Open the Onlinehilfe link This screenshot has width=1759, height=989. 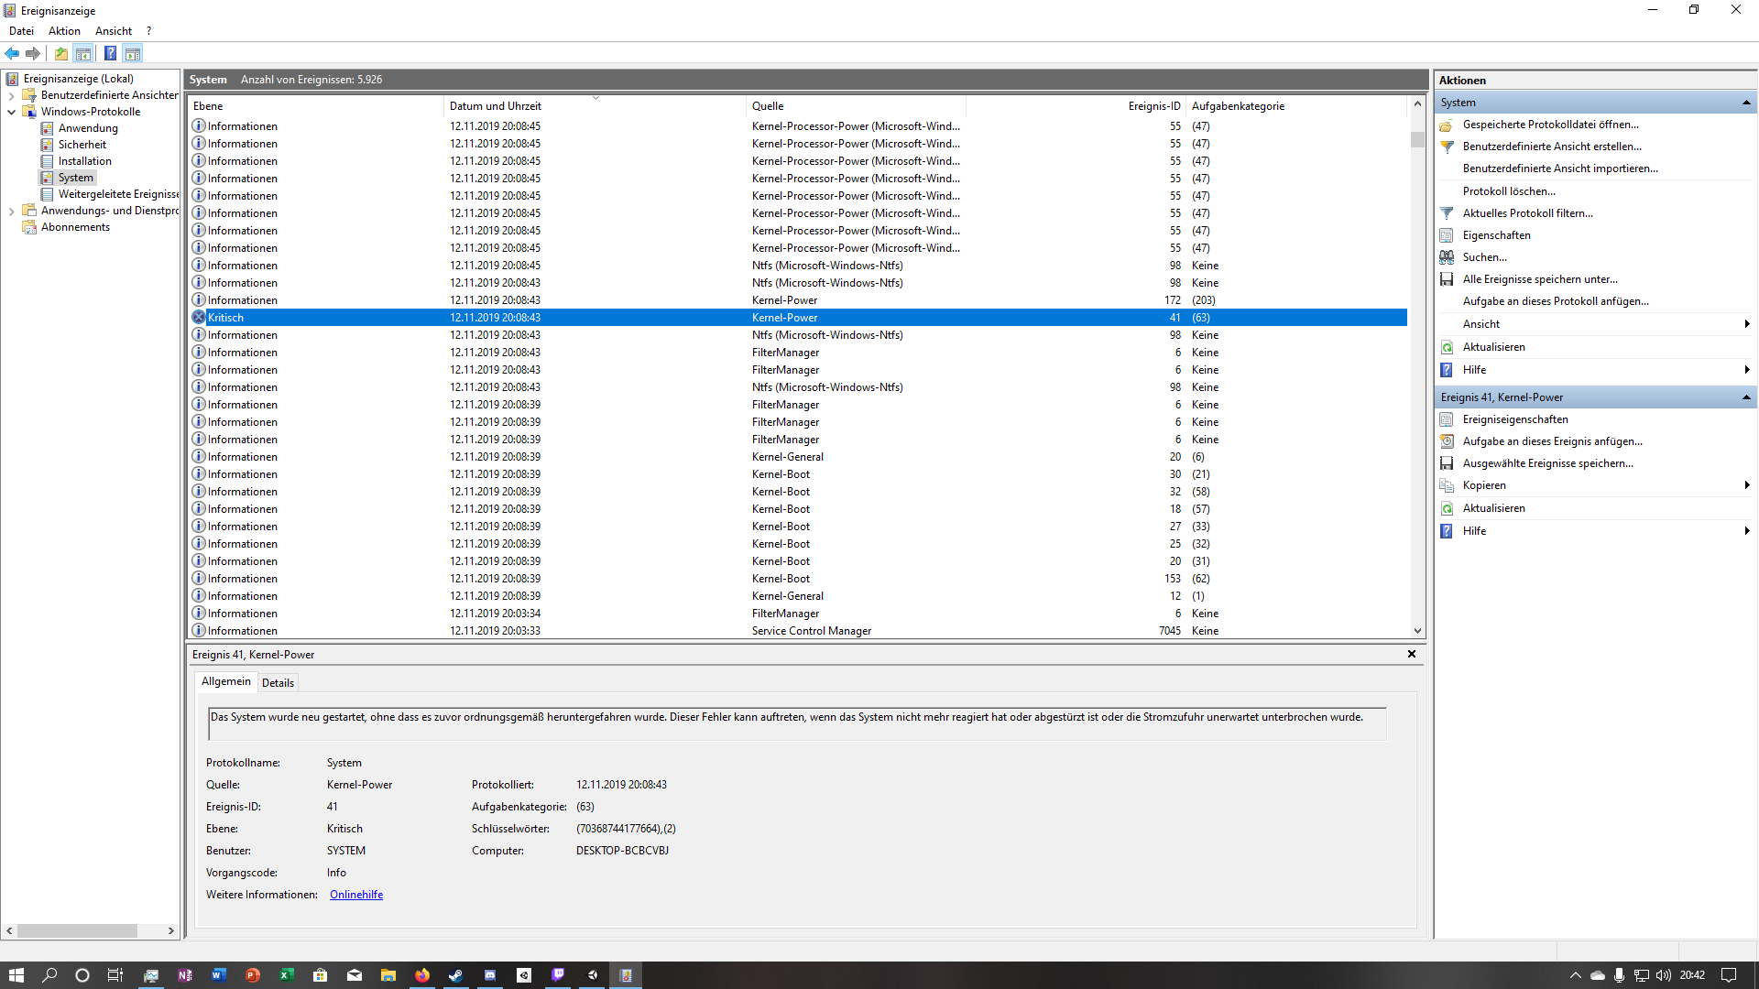[x=356, y=895]
